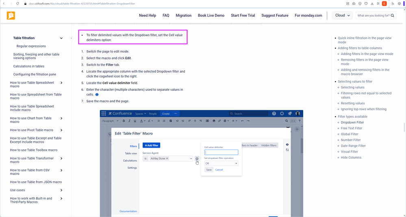This screenshot has height=217, width=406.
Task: Jump to 'Selecting values to filter'
Action: click(355, 82)
